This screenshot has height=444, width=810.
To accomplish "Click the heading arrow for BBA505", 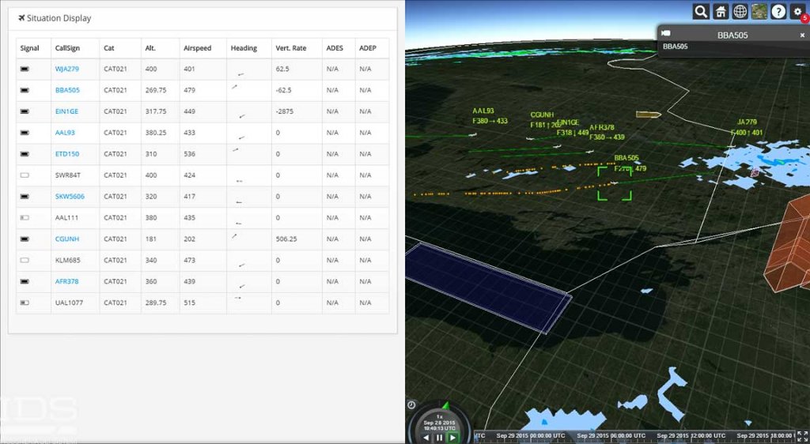I will pos(234,87).
